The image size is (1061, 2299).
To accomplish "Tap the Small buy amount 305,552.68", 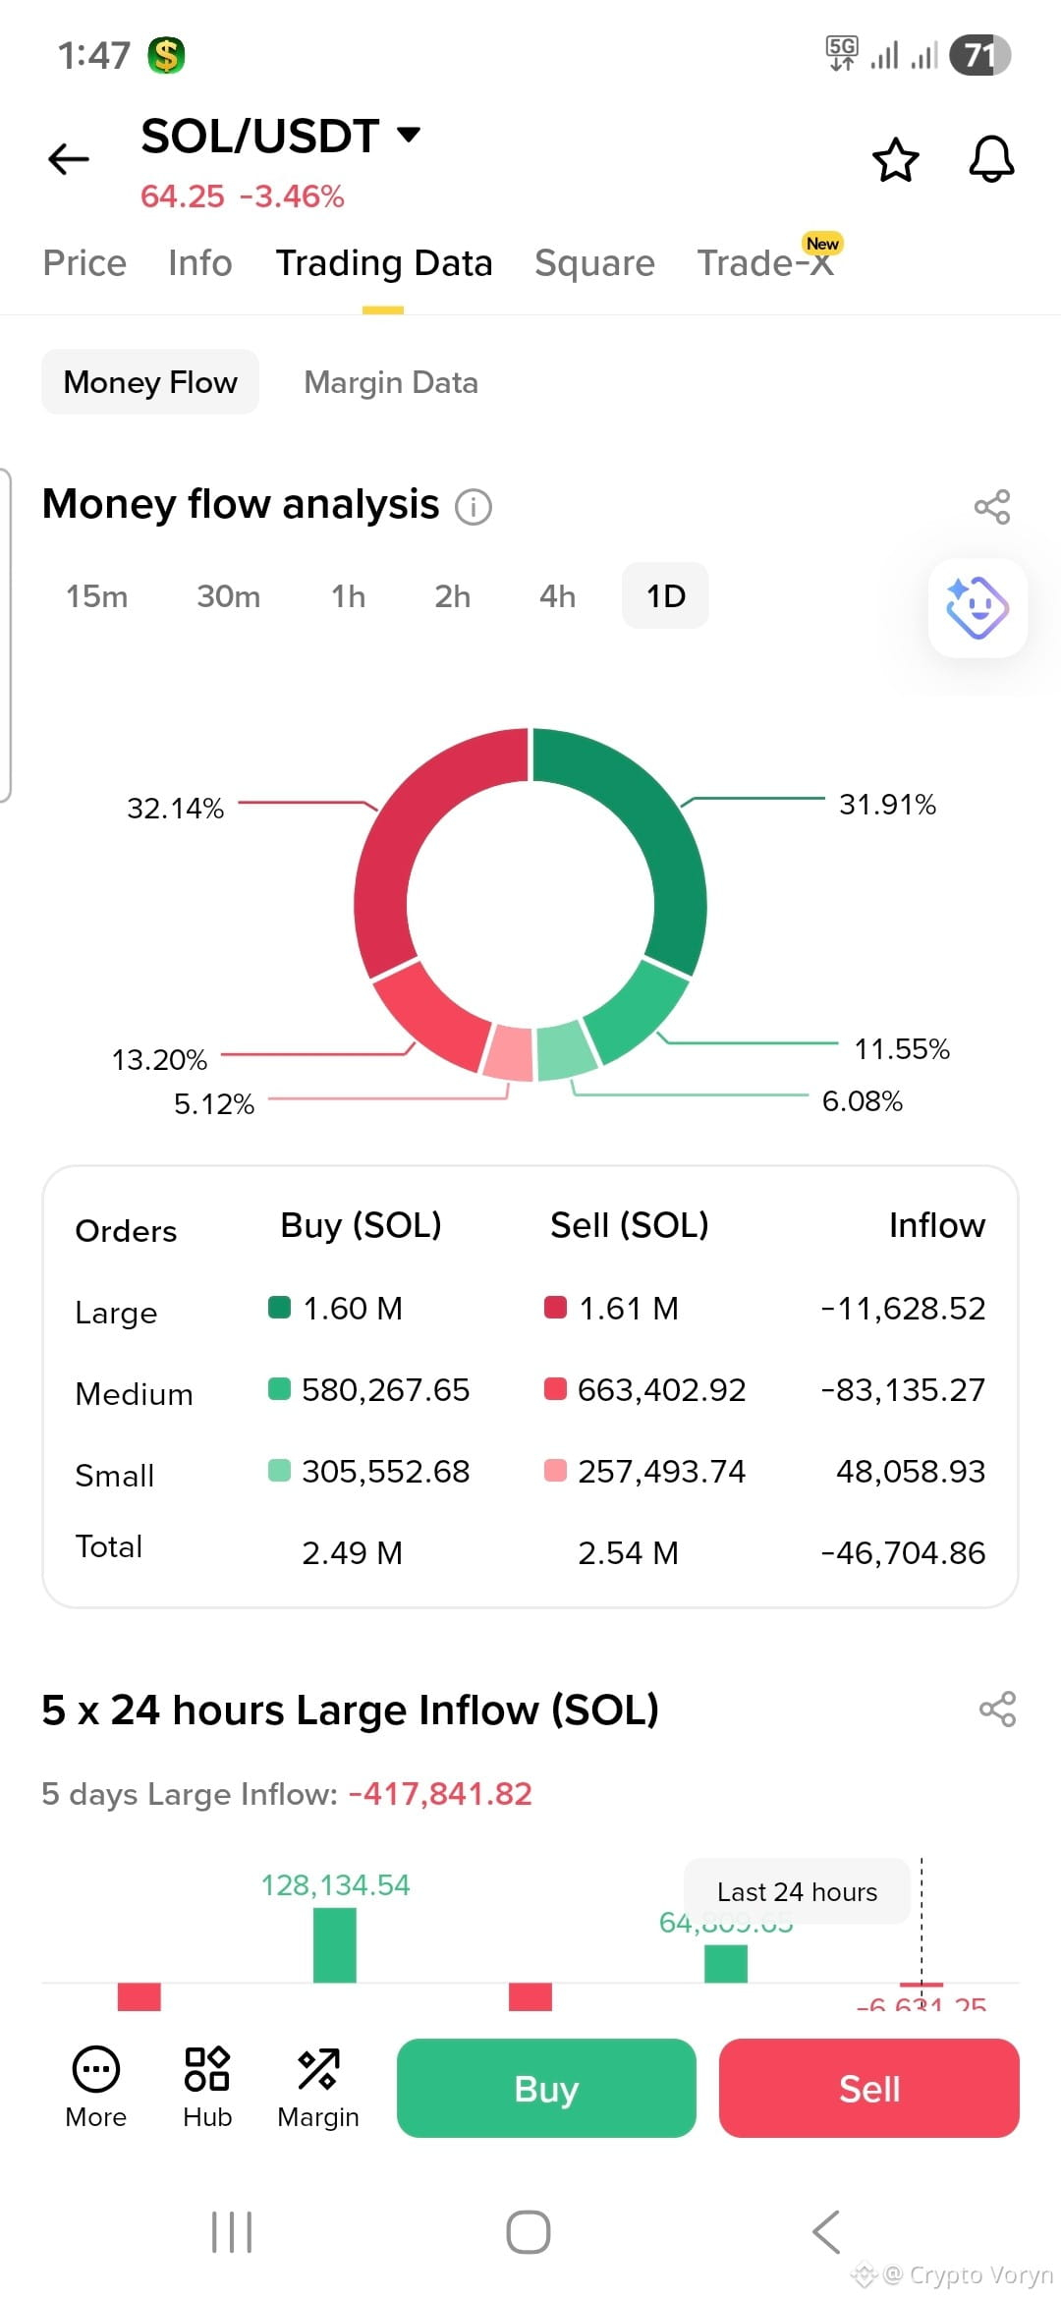I will pyautogui.click(x=385, y=1471).
